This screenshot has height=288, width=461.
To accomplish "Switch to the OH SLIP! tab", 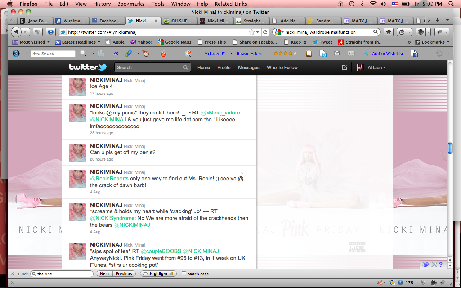I will click(178, 21).
